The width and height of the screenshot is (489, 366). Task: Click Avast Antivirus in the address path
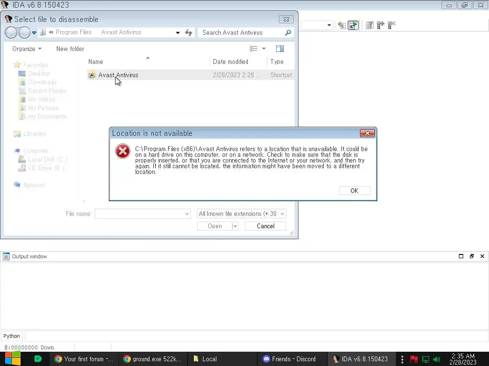[x=121, y=32]
